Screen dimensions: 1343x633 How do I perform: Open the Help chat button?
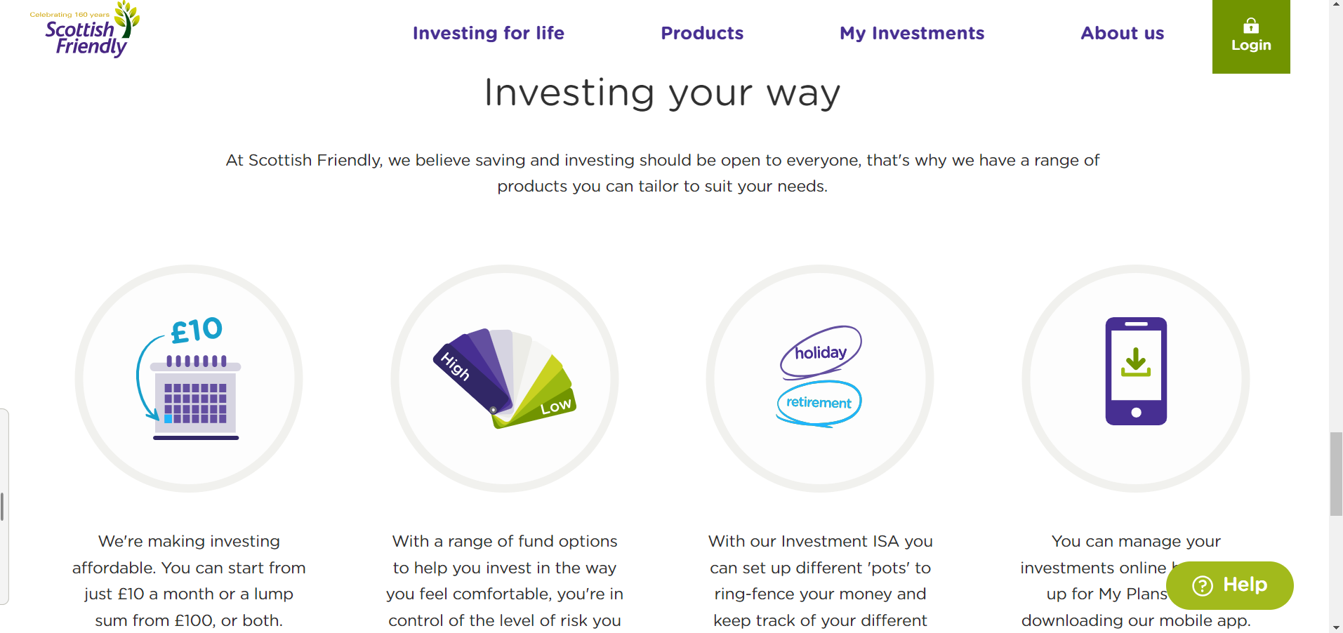pos(1230,585)
